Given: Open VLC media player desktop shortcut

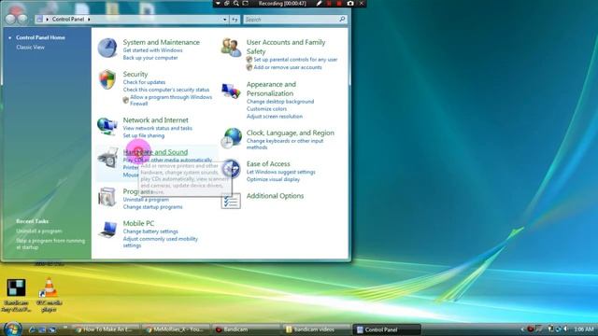Looking at the screenshot, I should tap(50, 295).
